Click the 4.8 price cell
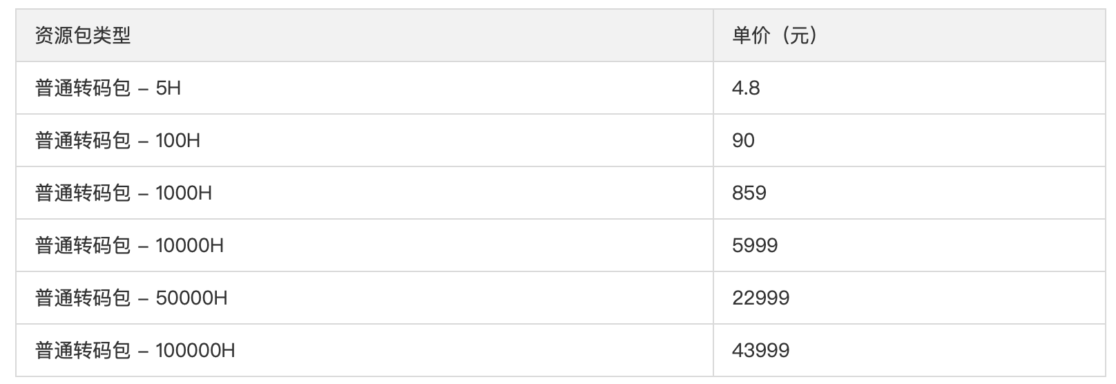 tap(746, 88)
